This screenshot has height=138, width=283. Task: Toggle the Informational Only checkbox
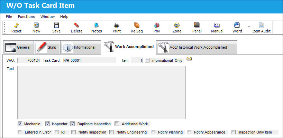[x=147, y=60]
